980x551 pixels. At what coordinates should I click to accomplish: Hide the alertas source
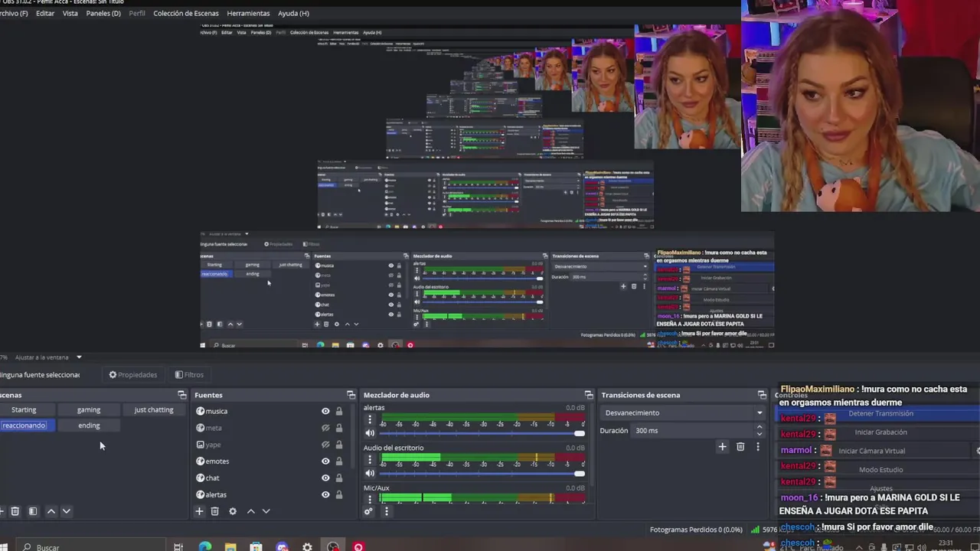coord(325,495)
